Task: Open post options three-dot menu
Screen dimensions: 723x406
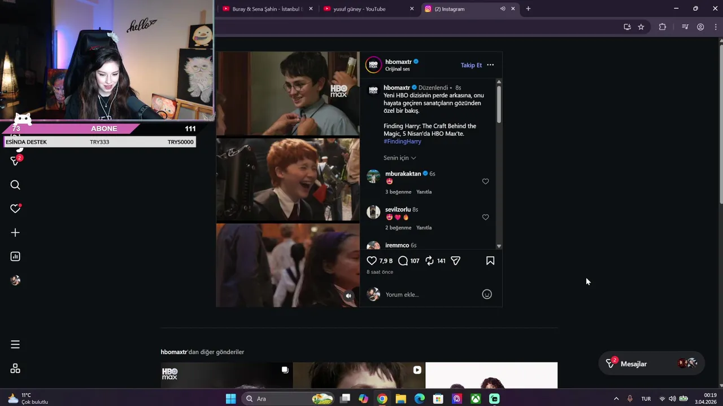Action: (490, 65)
